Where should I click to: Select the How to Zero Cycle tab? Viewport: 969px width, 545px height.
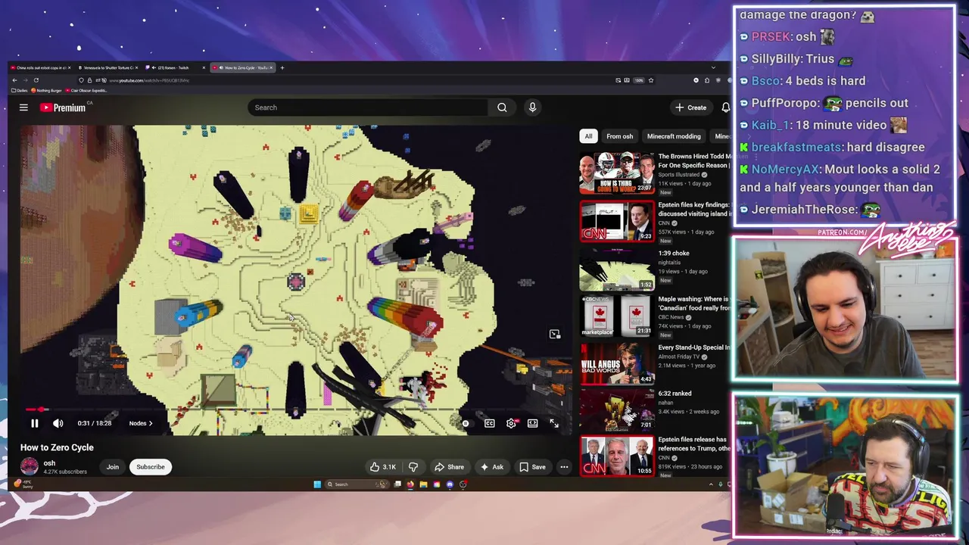tap(243, 67)
